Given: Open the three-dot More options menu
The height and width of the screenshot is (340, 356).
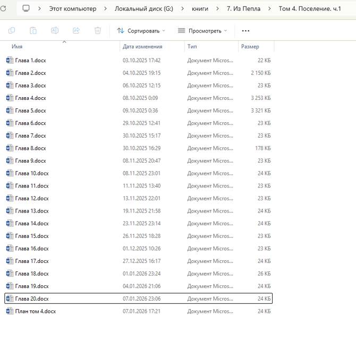Looking at the screenshot, I should pos(245,31).
